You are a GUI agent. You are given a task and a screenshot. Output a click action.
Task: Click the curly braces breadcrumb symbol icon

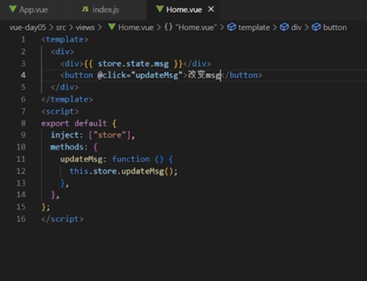tap(168, 27)
